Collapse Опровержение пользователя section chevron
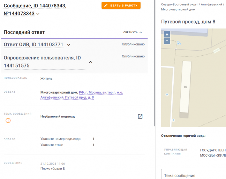 click(x=91, y=62)
